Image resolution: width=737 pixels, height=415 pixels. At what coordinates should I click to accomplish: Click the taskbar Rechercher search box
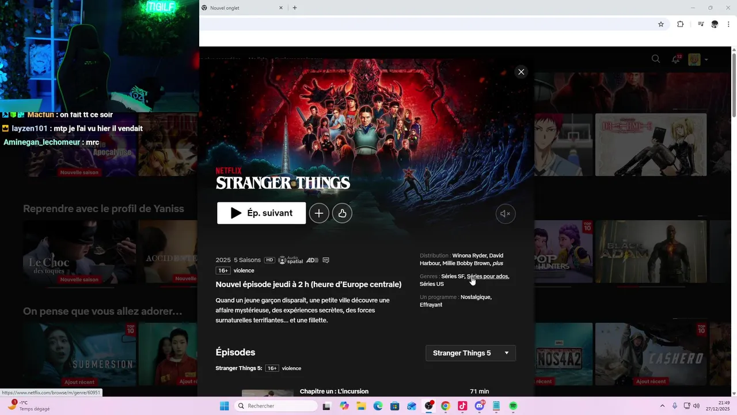[276, 406]
